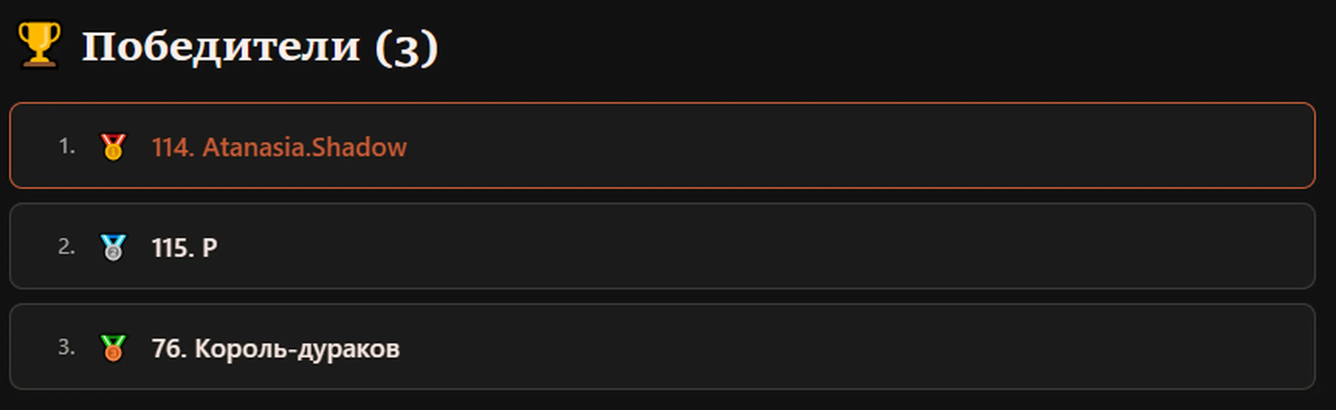Open the 115. P winner entry

coord(184,248)
